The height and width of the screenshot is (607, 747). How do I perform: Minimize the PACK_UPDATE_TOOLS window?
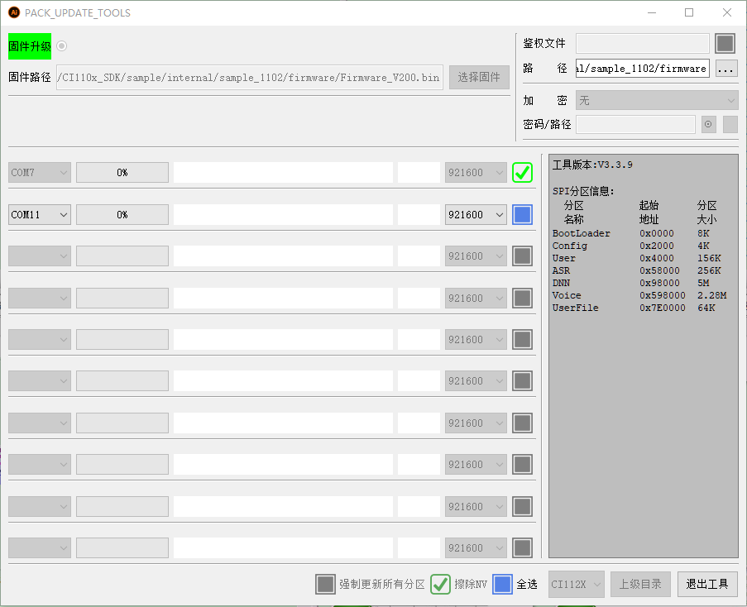652,12
